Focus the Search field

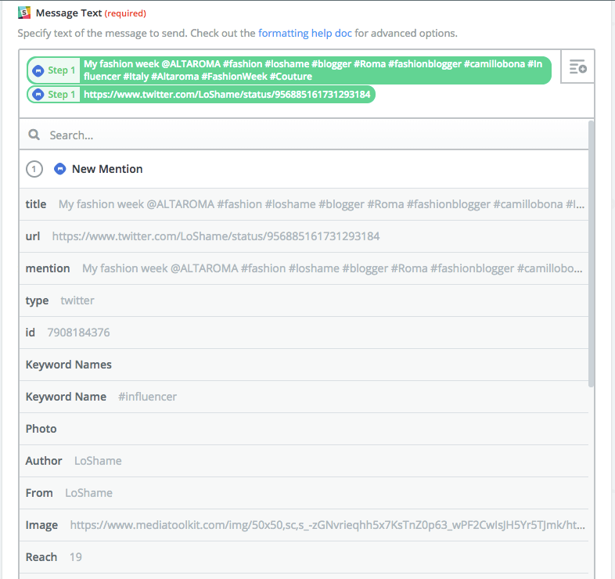point(304,135)
